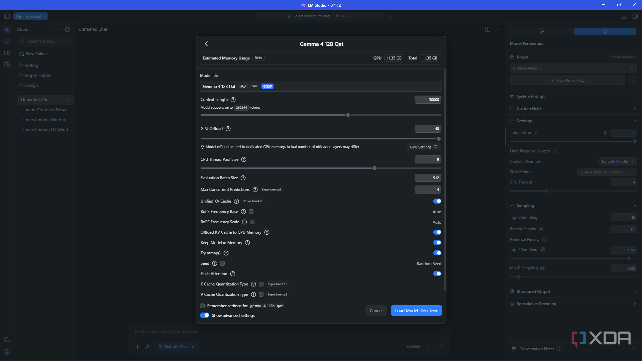Open the Unsaved Preset dropdown
Image resolution: width=642 pixels, height=361 pixels.
click(x=573, y=68)
